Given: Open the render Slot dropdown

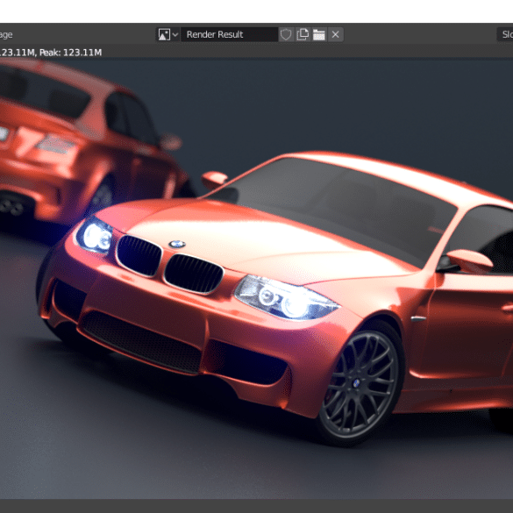Looking at the screenshot, I should point(505,34).
